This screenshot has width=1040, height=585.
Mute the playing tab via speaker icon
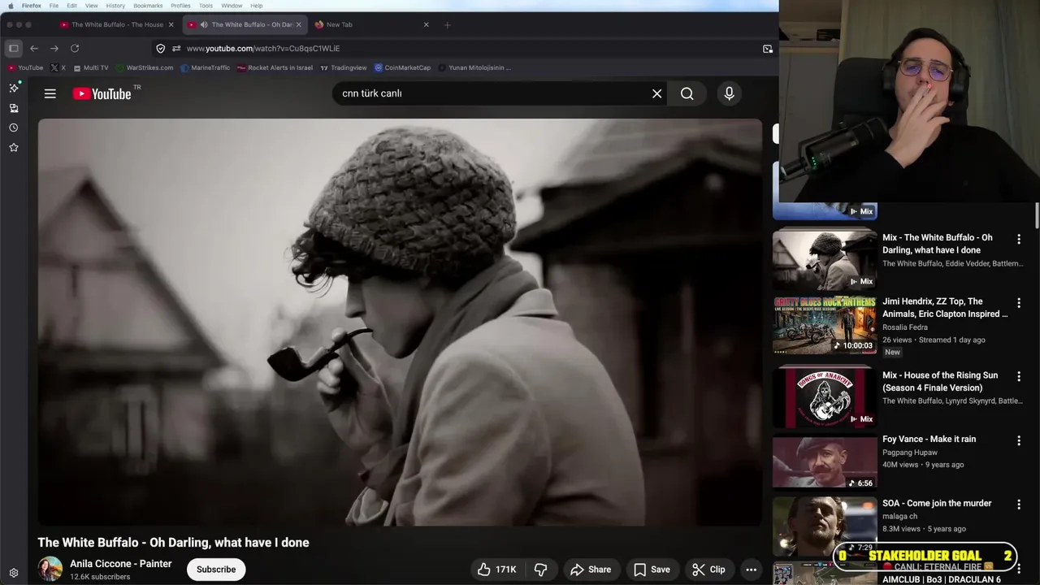click(x=204, y=24)
